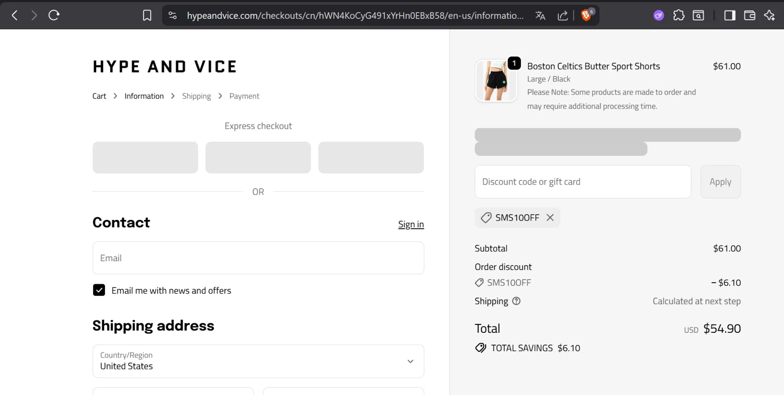Click the share page icon

(x=563, y=16)
